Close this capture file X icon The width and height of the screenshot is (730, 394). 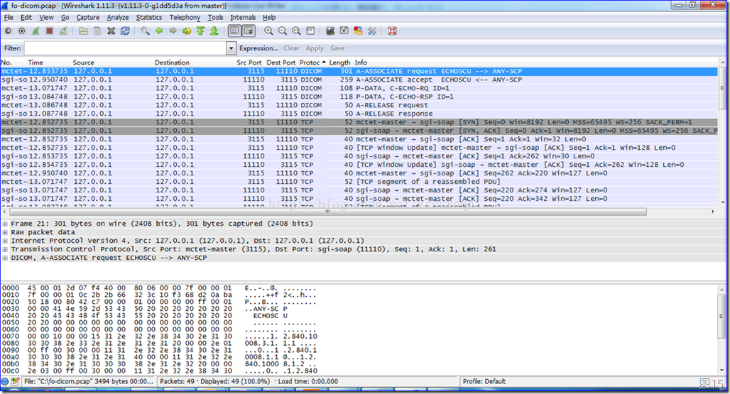click(x=111, y=31)
